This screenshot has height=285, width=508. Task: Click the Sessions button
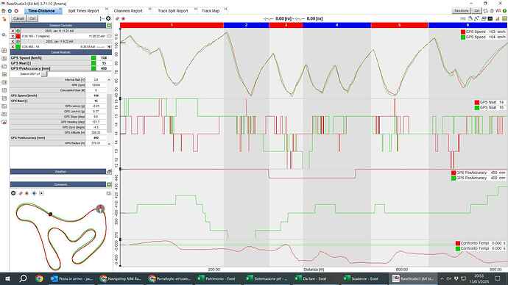pyautogui.click(x=462, y=11)
